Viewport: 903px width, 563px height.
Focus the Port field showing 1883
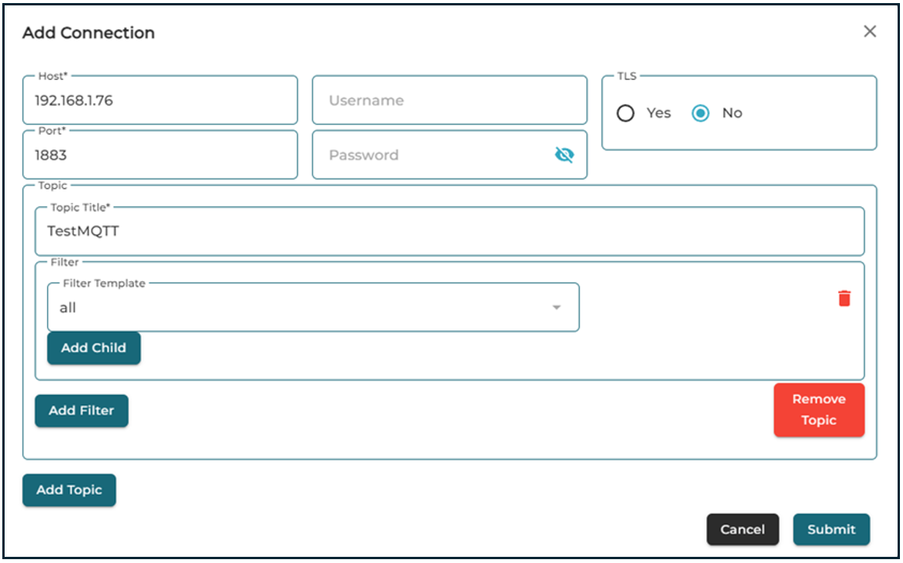point(160,156)
